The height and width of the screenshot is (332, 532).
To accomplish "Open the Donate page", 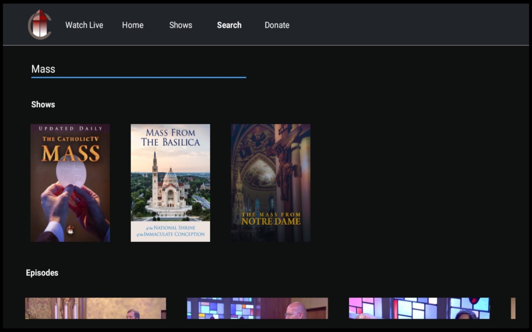I will coord(277,25).
